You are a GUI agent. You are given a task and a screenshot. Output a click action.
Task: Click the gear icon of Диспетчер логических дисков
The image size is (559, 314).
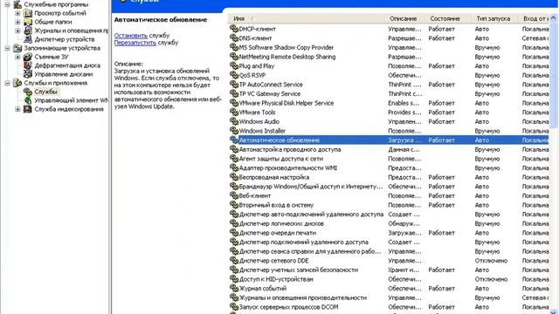tap(234, 223)
